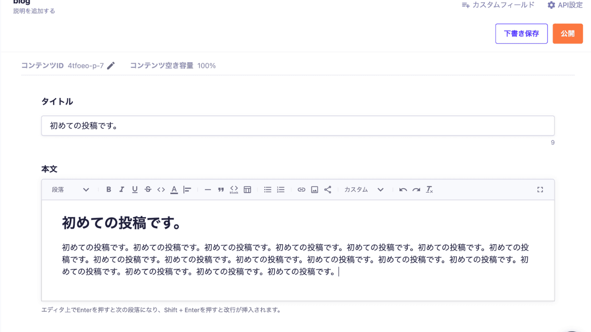Open the text alignment options
This screenshot has height=332, width=591.
click(x=187, y=190)
